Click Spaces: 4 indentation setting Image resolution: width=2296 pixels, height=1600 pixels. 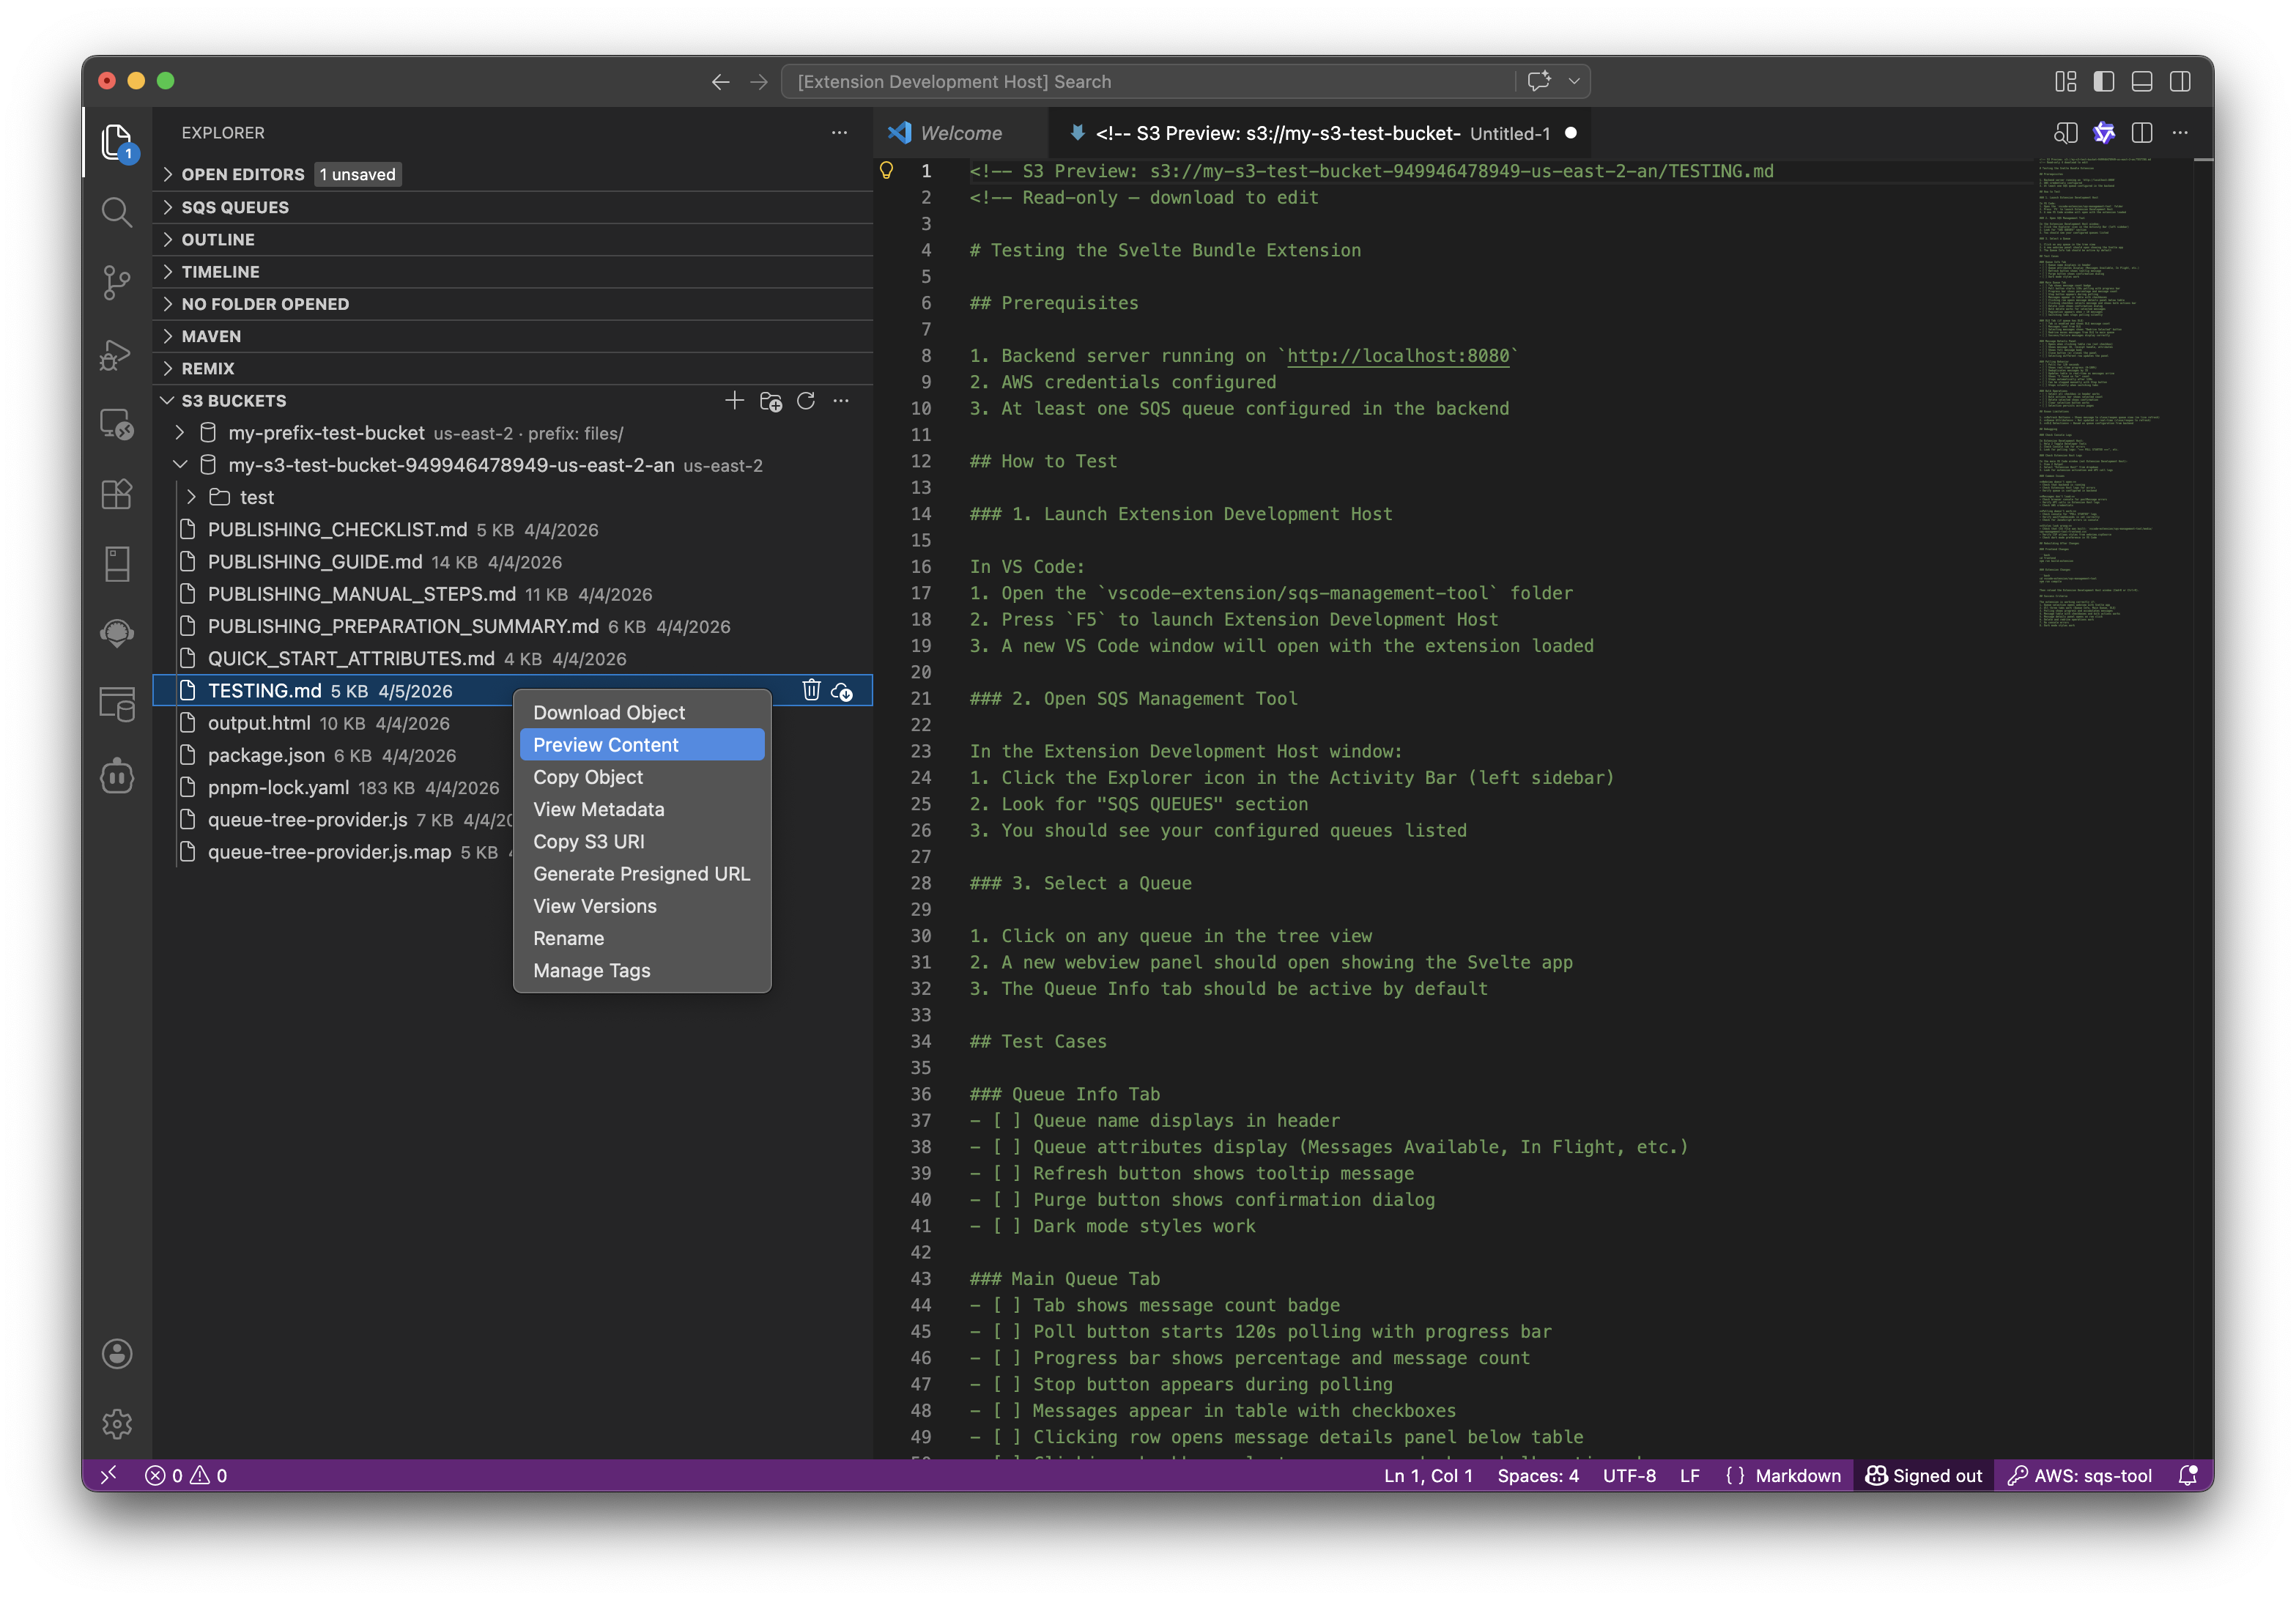pos(1538,1475)
